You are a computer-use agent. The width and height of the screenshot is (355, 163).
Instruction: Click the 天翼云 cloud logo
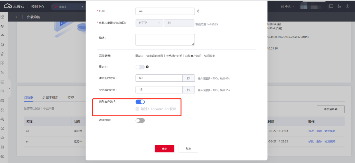(14, 6)
